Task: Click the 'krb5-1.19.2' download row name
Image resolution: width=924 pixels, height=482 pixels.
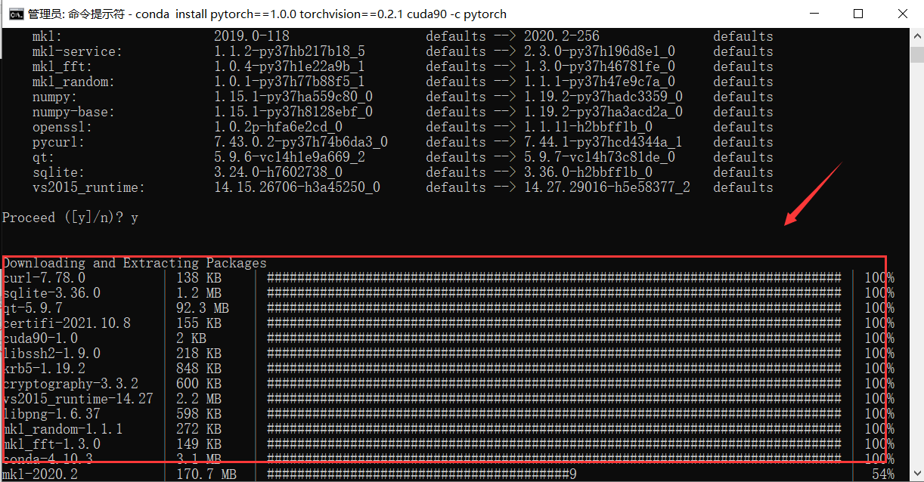Action: coord(44,369)
